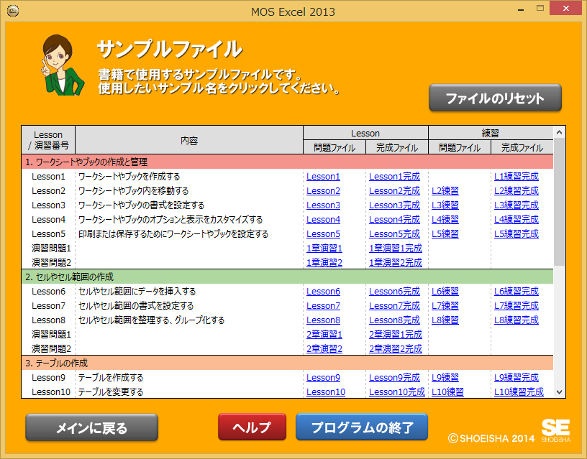
Task: Open the L3練習完成 link
Action: point(517,205)
